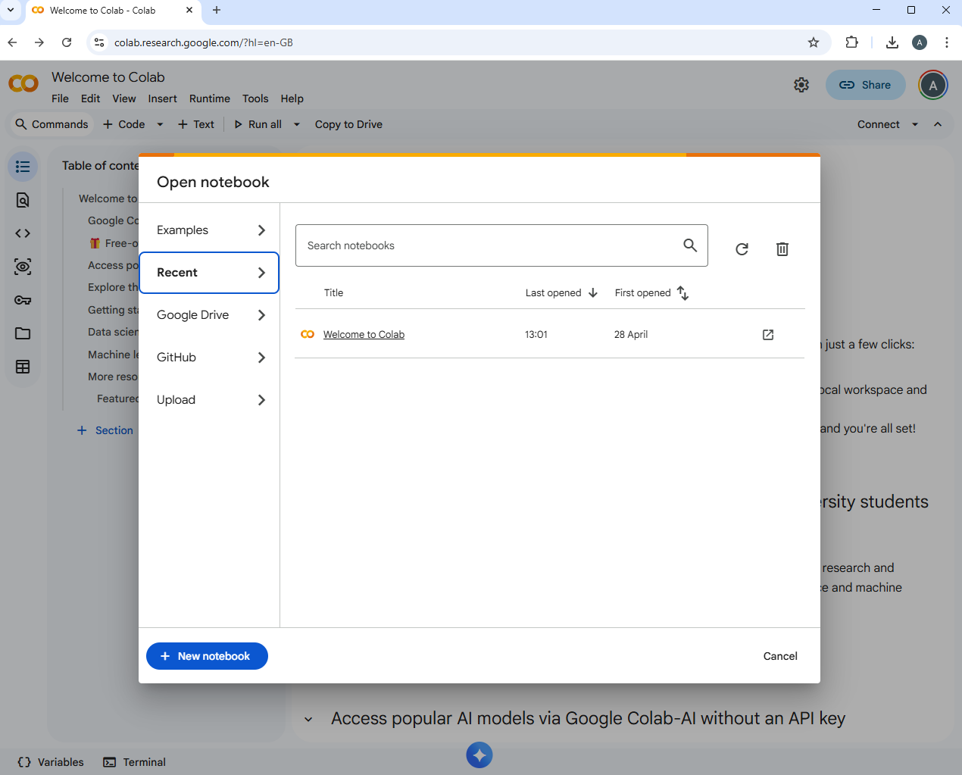Viewport: 962px width, 775px height.
Task: Click the search magnifier icon in notebook search
Action: 690,245
